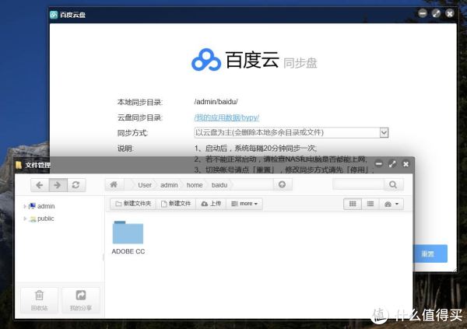The height and width of the screenshot is (329, 467).
Task: Open the recycle bin in sidebar
Action: 40,300
